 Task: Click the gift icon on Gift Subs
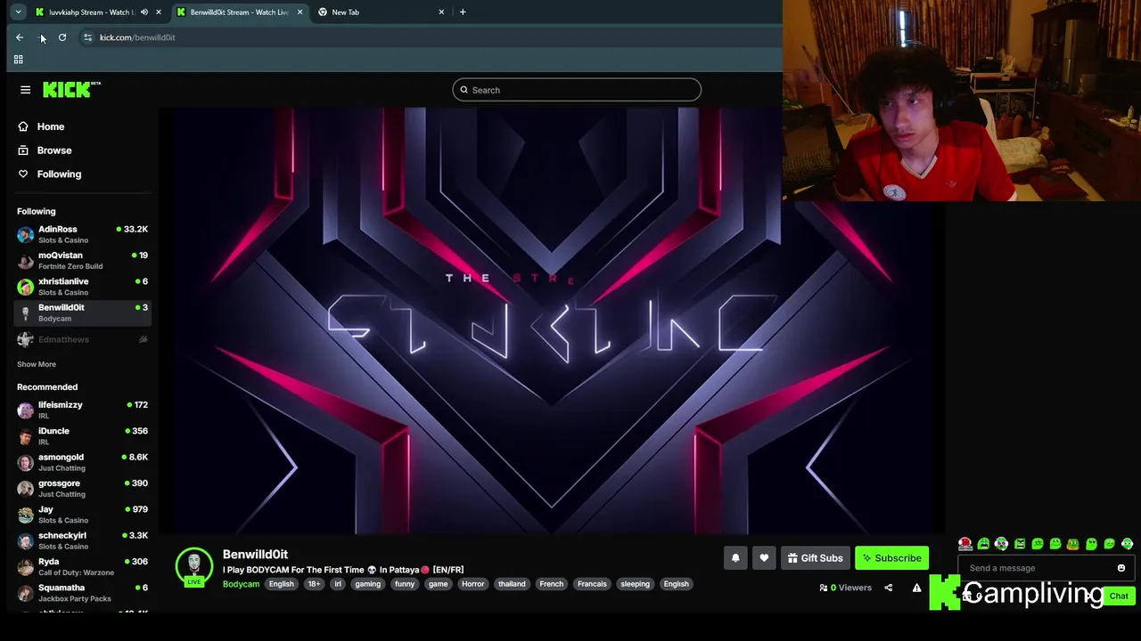[x=792, y=558]
